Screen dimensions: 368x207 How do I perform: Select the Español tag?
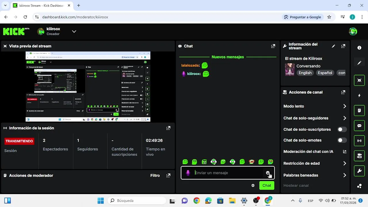tap(325, 73)
